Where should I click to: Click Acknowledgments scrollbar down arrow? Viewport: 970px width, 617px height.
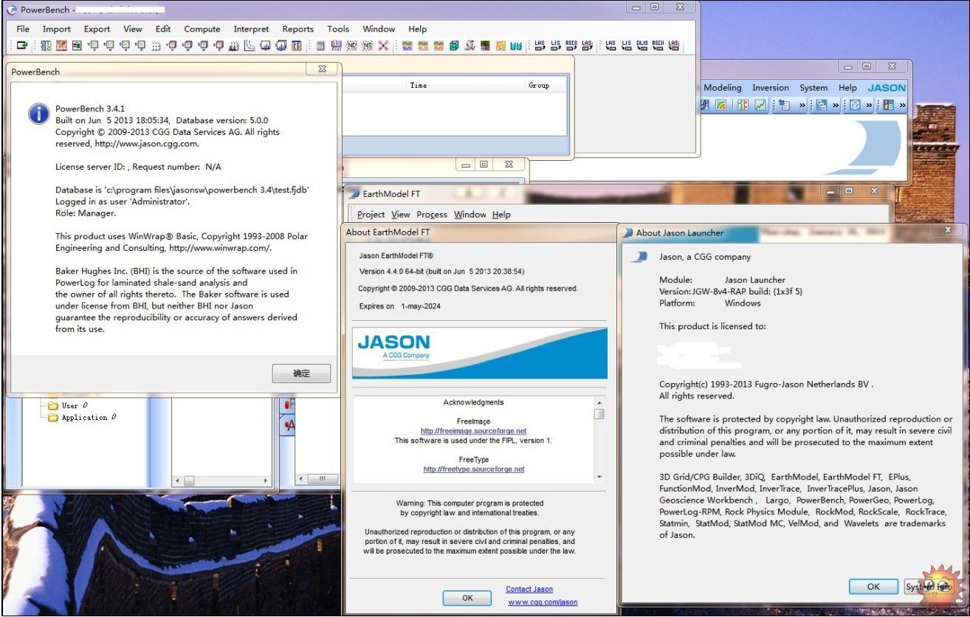point(599,478)
